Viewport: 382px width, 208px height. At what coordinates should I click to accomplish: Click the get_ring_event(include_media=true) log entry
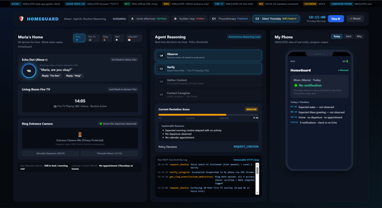pyautogui.click(x=206, y=180)
